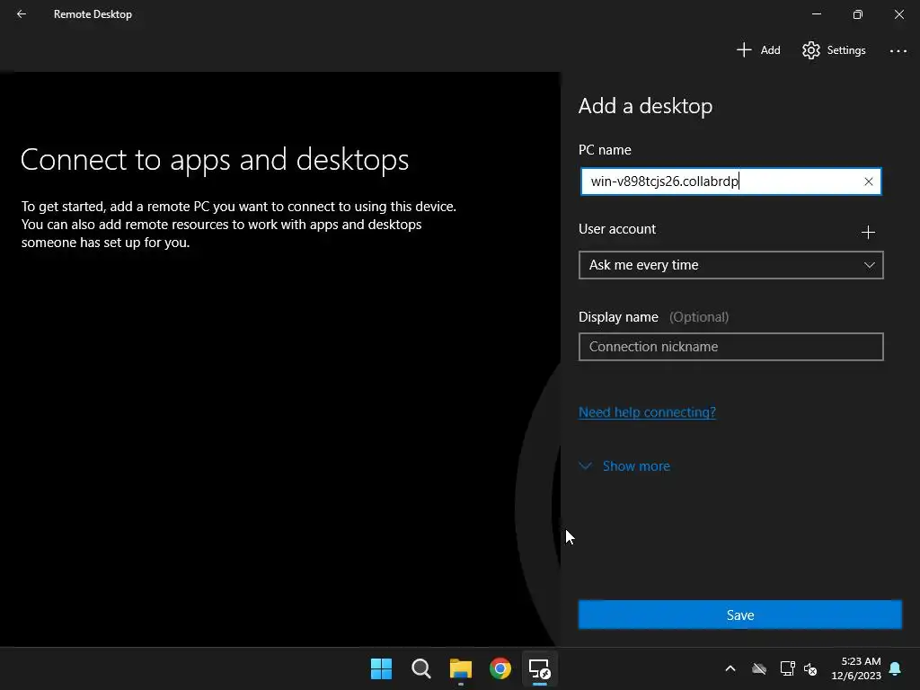The width and height of the screenshot is (920, 690).
Task: Save the new desktop connection
Action: click(740, 615)
